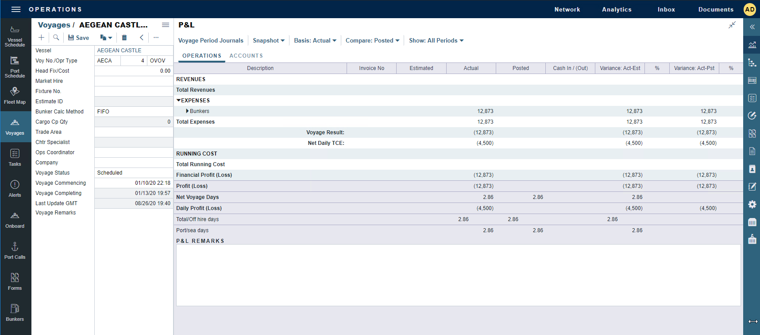
Task: Collapse the P&L panel with shrink arrows
Action: point(732,25)
